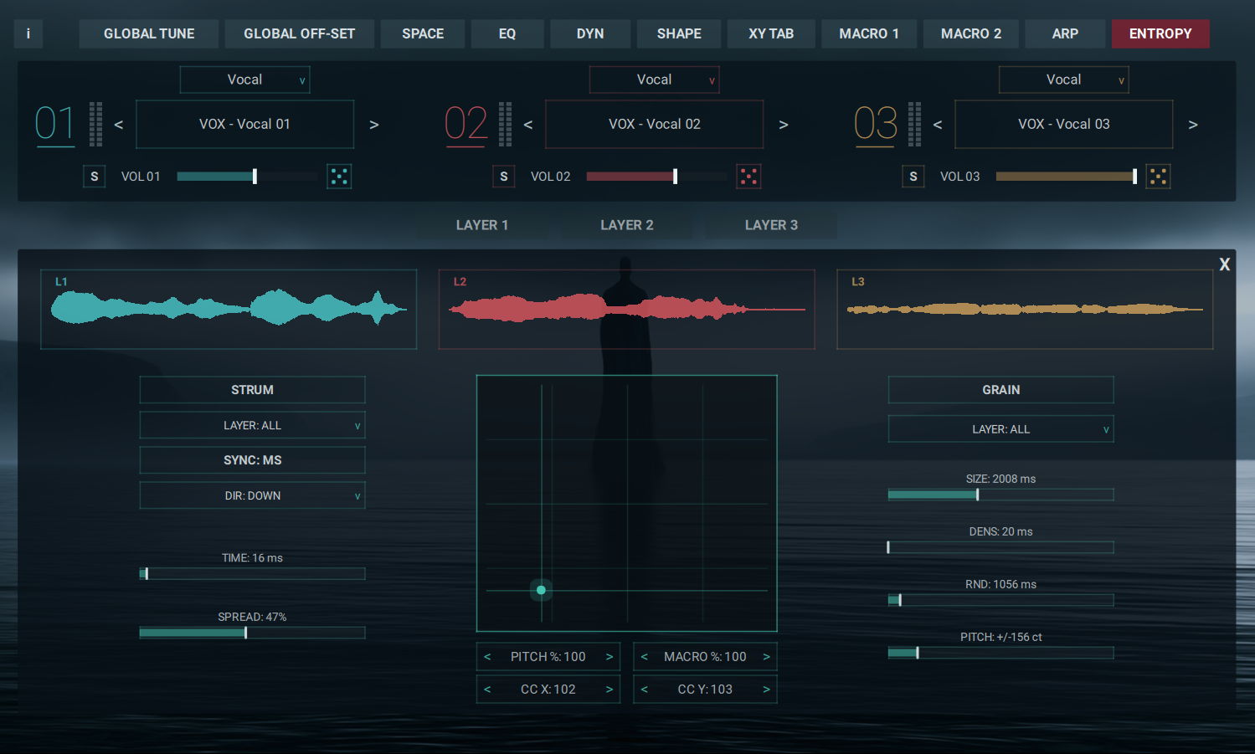
Task: Increase CC Y value arrow
Action: click(x=766, y=690)
